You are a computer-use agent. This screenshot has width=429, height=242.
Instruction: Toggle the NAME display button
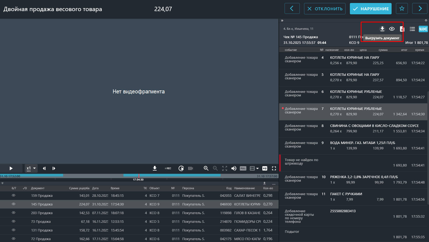[423, 29]
